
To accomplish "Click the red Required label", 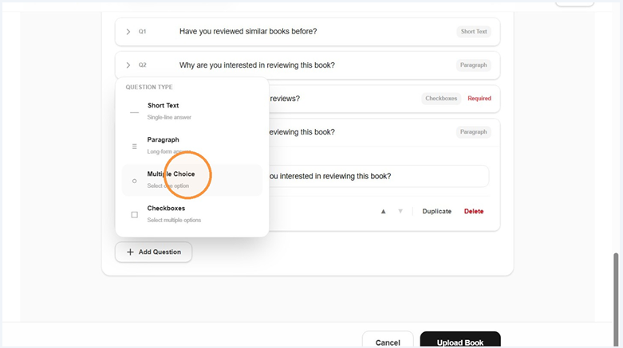I will click(479, 99).
